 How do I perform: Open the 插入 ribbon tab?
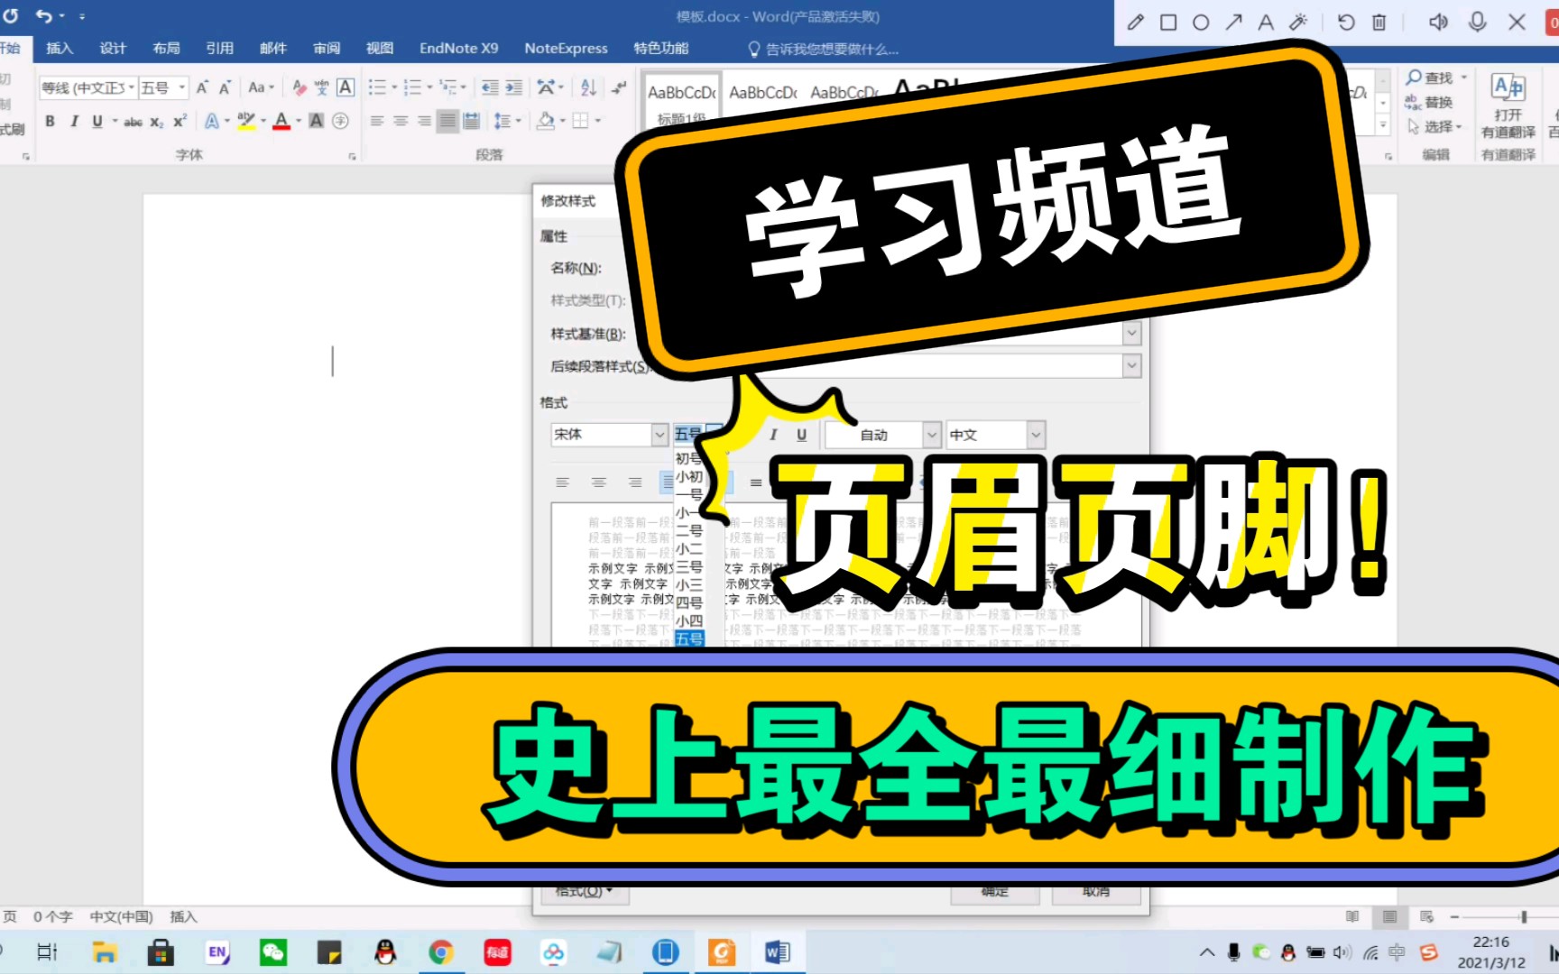60,49
